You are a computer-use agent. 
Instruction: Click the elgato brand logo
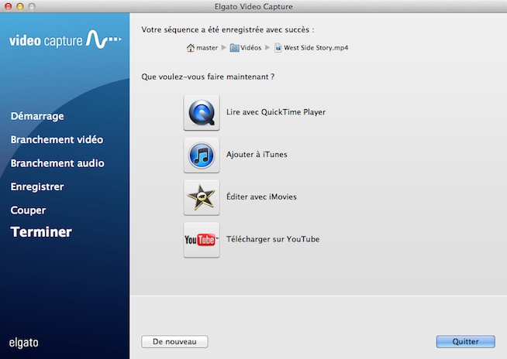tap(23, 342)
